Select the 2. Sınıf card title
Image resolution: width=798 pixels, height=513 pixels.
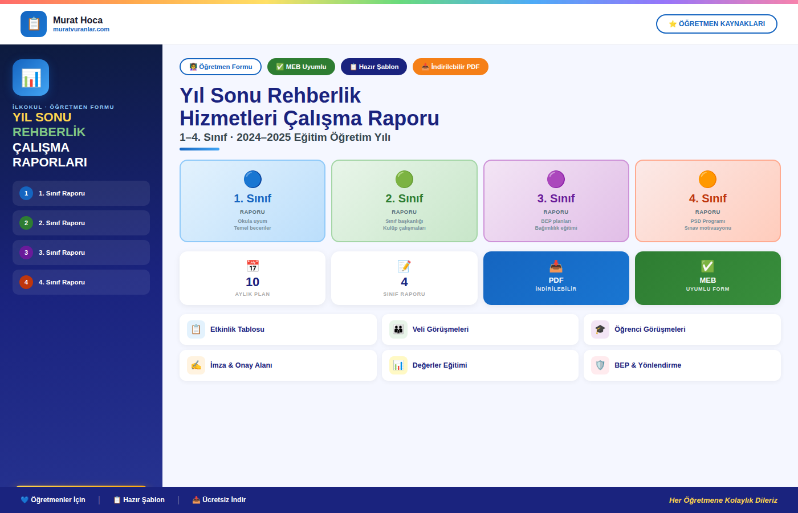click(x=404, y=198)
